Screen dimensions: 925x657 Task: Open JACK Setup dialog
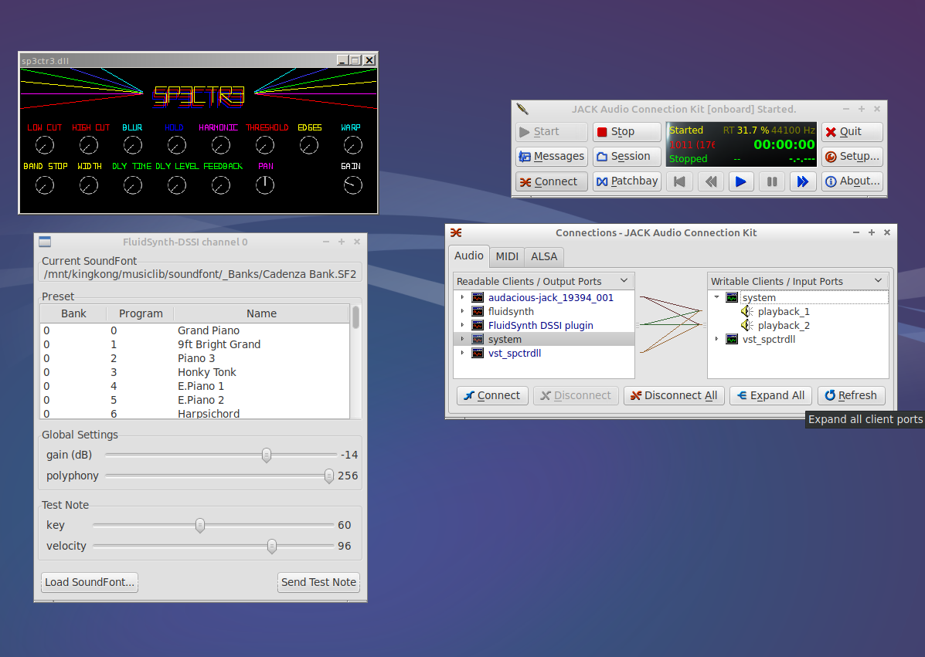click(x=852, y=156)
